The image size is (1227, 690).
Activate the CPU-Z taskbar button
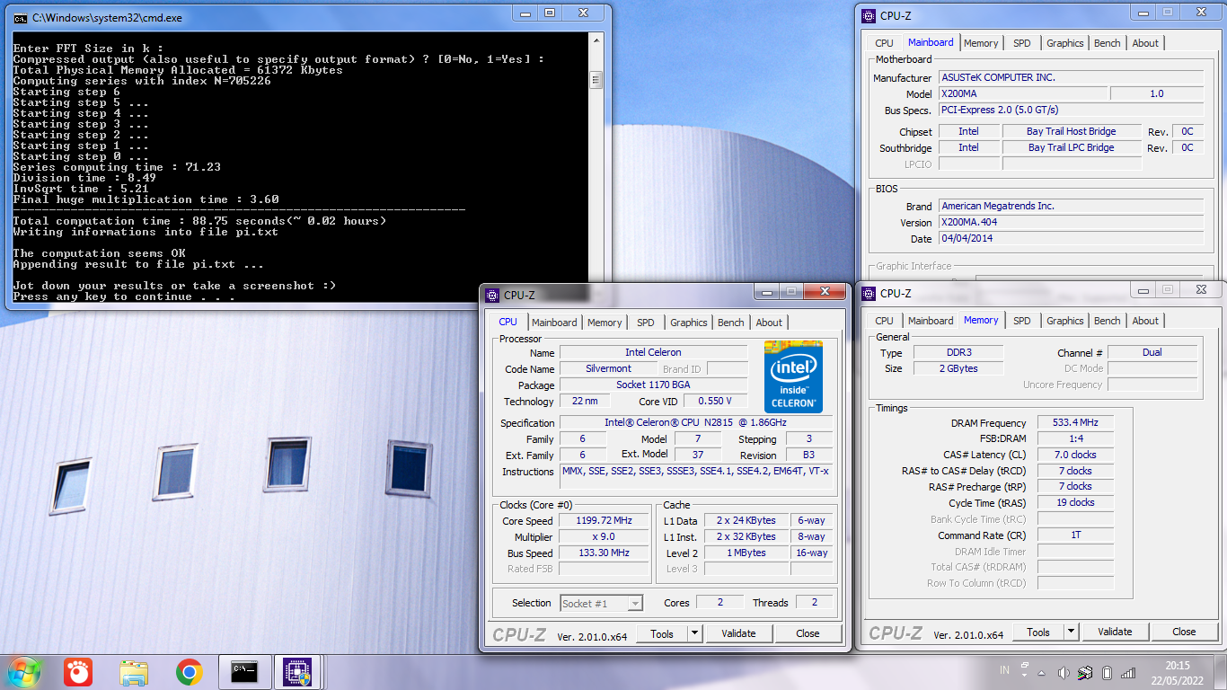(x=298, y=672)
